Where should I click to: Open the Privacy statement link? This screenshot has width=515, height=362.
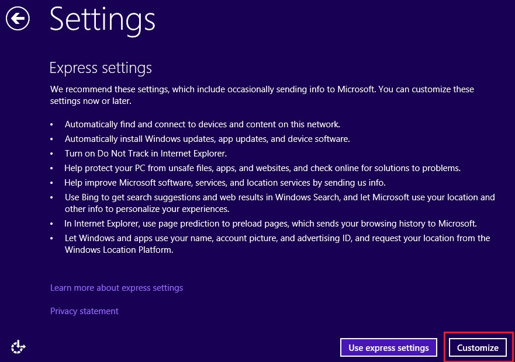[84, 311]
